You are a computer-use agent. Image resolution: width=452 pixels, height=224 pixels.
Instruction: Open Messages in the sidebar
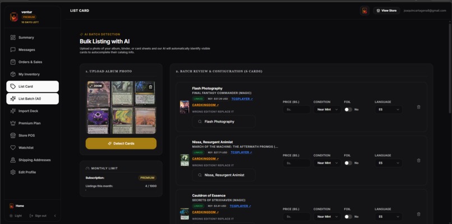[33, 50]
